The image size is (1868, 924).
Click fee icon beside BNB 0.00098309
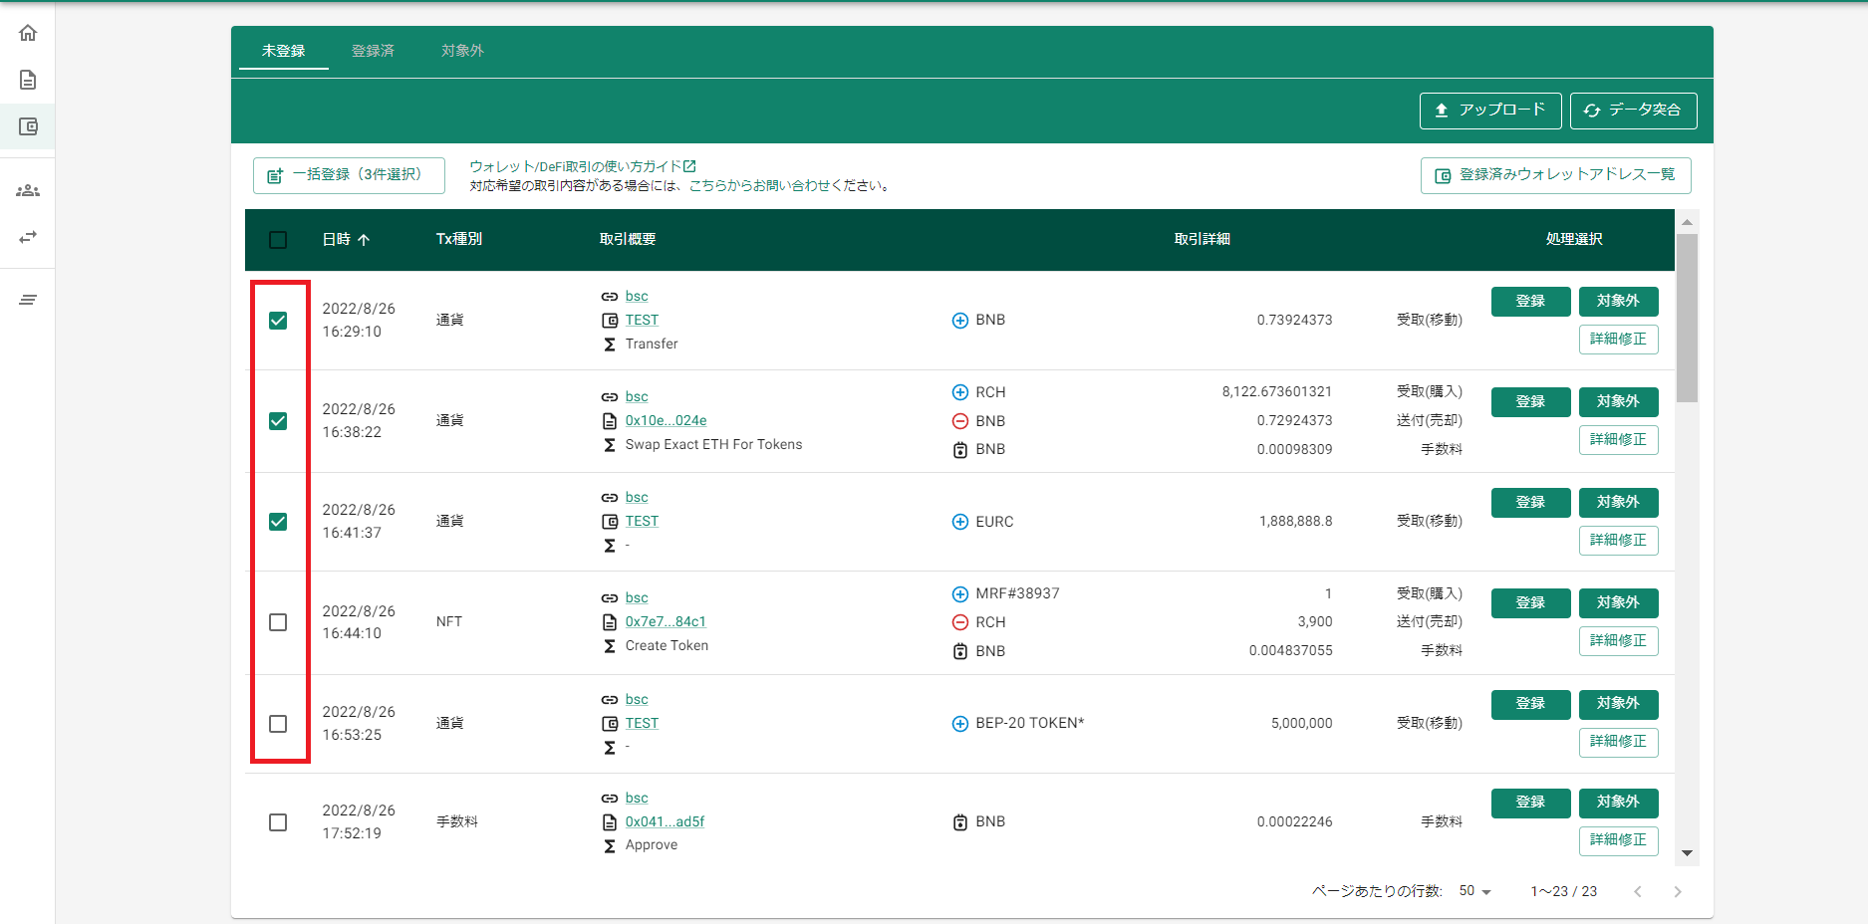960,450
